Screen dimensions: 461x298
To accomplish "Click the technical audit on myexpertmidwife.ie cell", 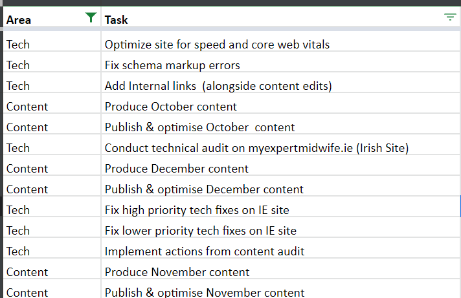I will pyautogui.click(x=256, y=148).
